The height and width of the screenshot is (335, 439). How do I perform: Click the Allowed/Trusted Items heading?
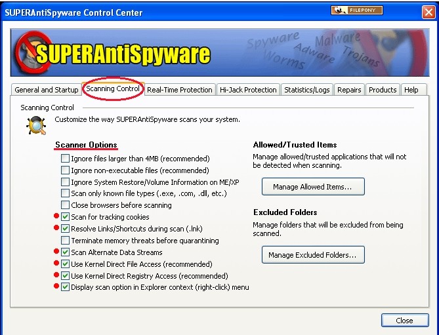295,145
